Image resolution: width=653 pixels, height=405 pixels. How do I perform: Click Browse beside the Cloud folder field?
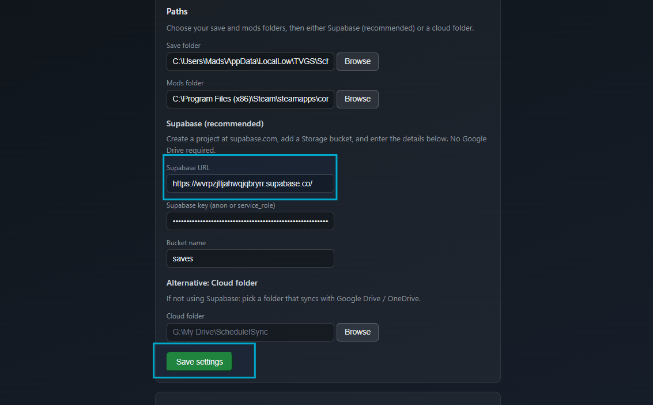pos(357,332)
